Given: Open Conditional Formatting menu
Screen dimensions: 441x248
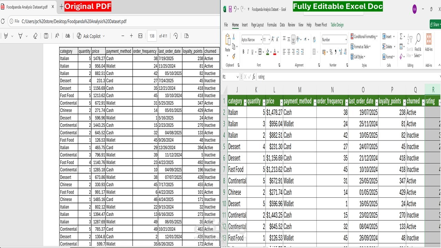Looking at the screenshot, I should point(364,37).
